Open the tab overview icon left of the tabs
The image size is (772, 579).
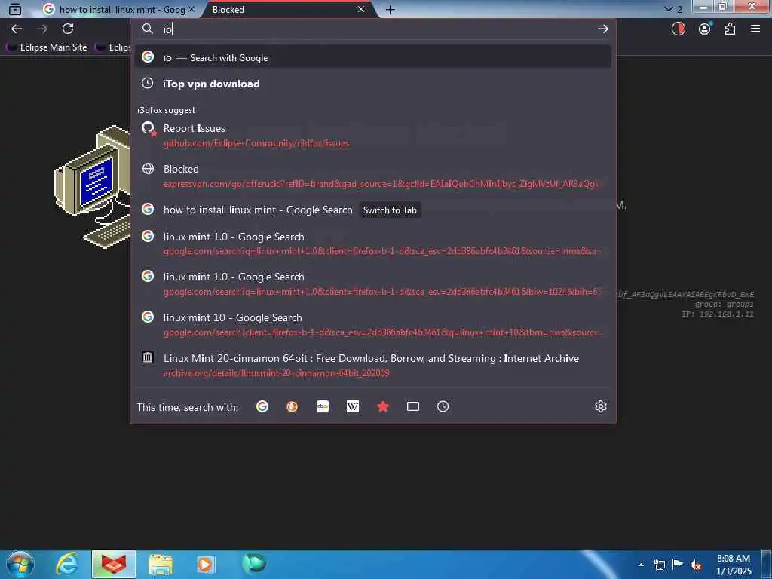click(x=15, y=9)
